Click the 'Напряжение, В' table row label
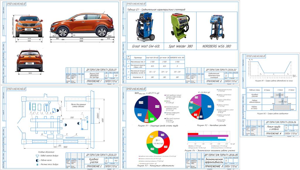Screen dimensions: 300x170 coord(138,77)
